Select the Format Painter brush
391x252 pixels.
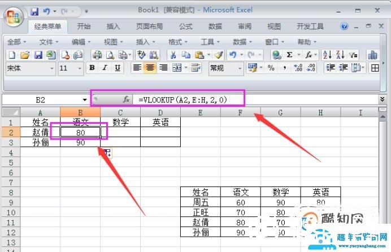[x=219, y=55]
